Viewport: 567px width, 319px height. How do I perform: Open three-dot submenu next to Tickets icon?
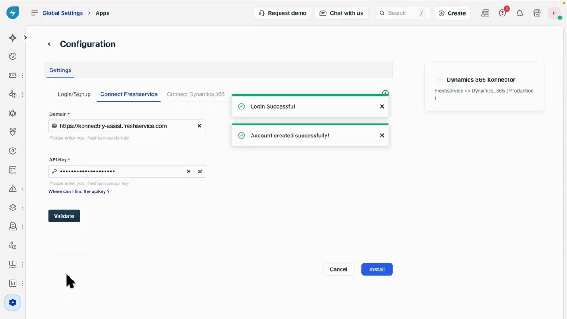point(22,75)
